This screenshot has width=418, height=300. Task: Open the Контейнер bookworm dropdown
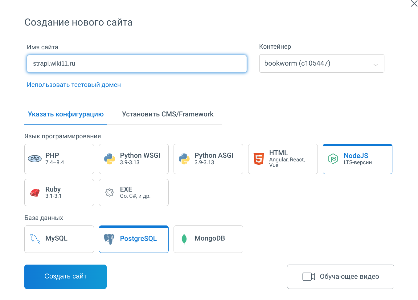322,63
